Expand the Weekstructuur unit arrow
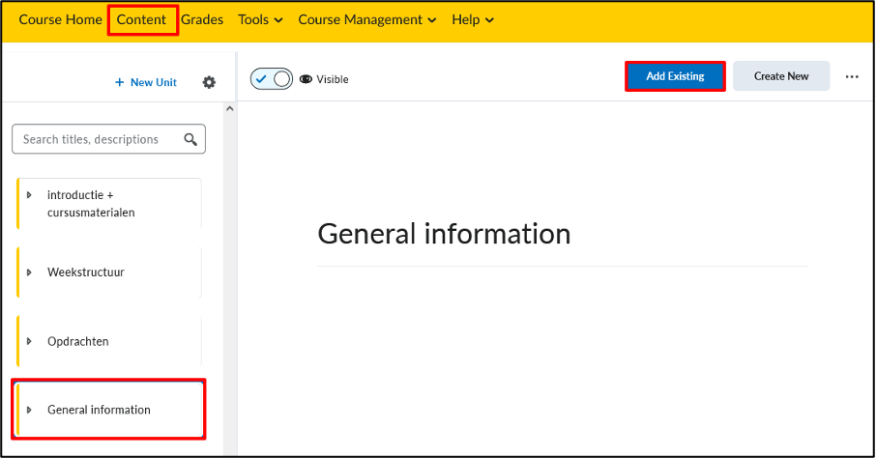The height and width of the screenshot is (458, 876). (x=29, y=272)
